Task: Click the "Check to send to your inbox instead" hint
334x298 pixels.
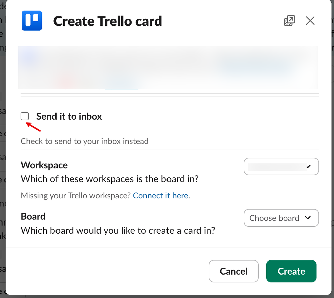Action: (x=85, y=141)
